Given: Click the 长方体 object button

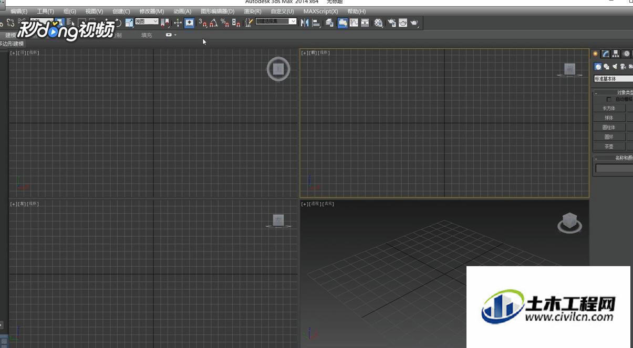Looking at the screenshot, I should pyautogui.click(x=609, y=108).
